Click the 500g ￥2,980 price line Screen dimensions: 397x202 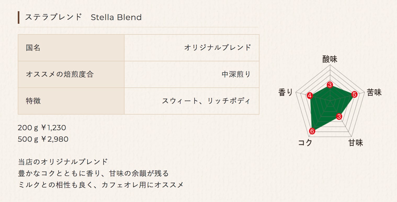[x=43, y=139]
